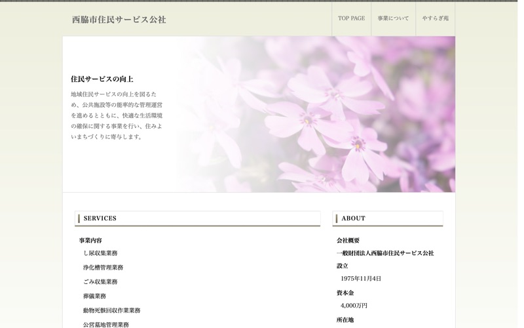Viewport: 524px width, 328px height.
Task: Select the 公営墓地管理業務 list entry
Action: [x=106, y=325]
